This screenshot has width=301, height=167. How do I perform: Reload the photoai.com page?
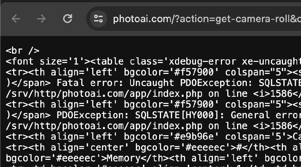click(x=68, y=19)
